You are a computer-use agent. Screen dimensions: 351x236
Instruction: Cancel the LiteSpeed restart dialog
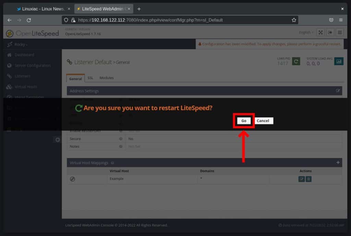tap(263, 121)
